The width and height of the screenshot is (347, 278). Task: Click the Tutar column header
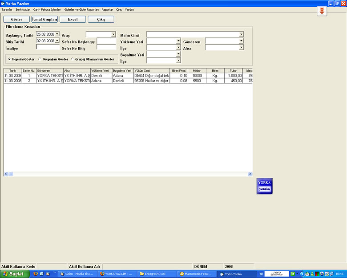(233, 70)
